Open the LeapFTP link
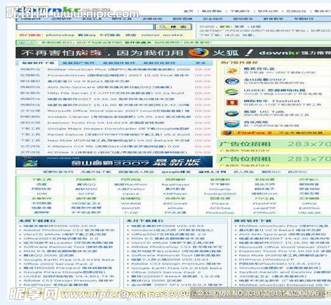The height and width of the screenshot is (305, 331). pos(264,208)
